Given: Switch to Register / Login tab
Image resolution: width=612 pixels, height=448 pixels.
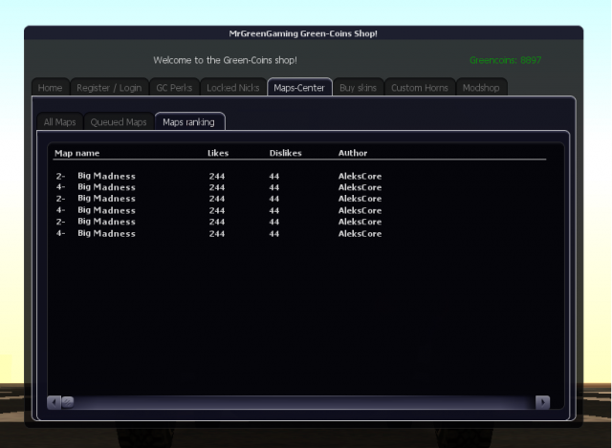Looking at the screenshot, I should [x=108, y=88].
